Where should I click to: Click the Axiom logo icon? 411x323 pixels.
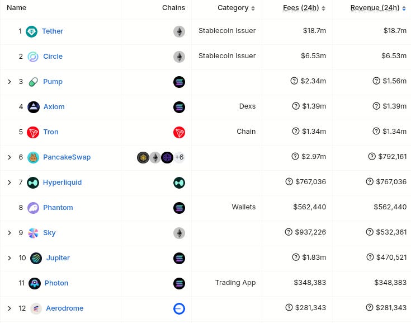34,107
